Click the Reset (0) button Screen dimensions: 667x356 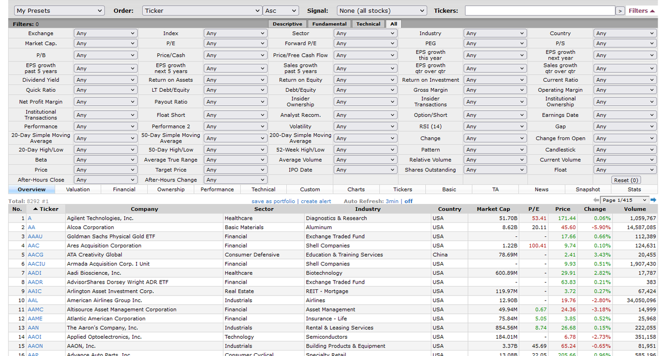[626, 180]
